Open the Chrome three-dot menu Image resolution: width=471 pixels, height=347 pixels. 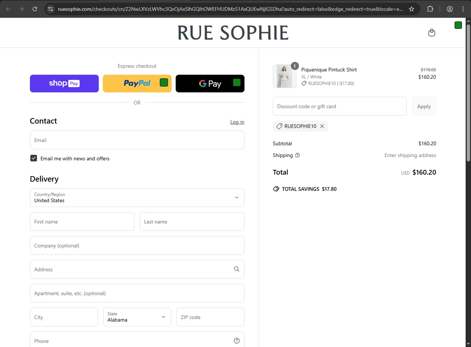point(463,9)
